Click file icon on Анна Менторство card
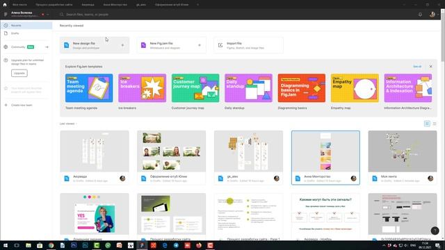445x250 pixels. (x=298, y=178)
